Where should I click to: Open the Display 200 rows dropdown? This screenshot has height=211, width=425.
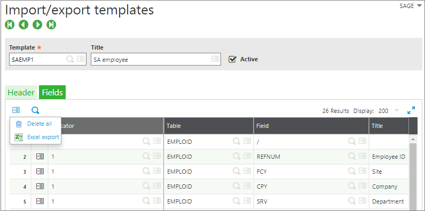coord(397,111)
